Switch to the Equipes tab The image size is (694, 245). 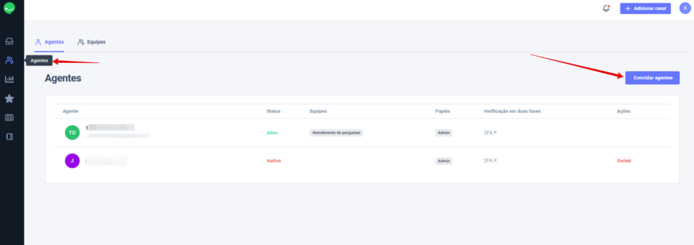91,42
